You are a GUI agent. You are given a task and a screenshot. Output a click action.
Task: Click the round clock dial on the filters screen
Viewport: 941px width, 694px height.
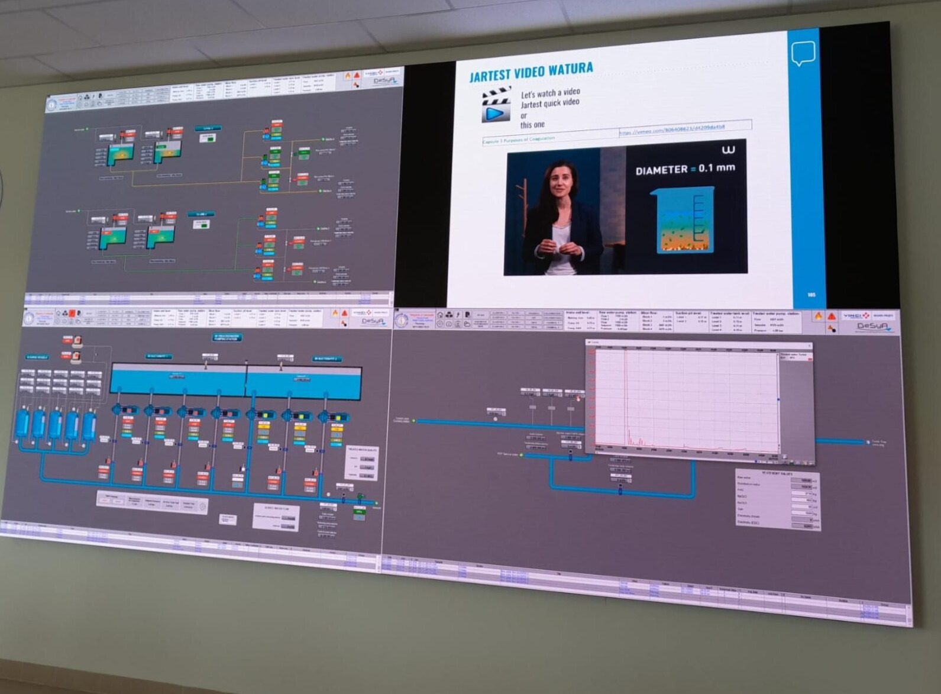[x=52, y=105]
